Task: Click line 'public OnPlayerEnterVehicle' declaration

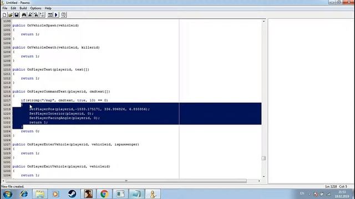Action: [x=75, y=144]
